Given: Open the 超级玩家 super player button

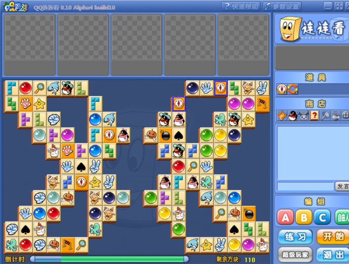Looking at the screenshot, I should pyautogui.click(x=296, y=254).
